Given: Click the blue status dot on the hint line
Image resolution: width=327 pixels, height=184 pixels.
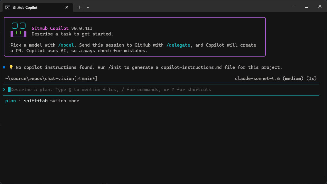Looking at the screenshot, I should 4,67.
